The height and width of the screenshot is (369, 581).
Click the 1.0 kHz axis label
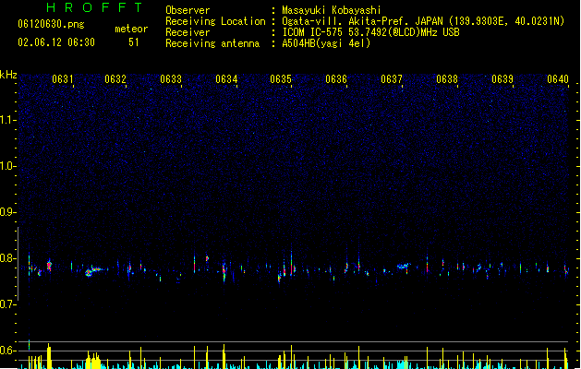point(7,166)
